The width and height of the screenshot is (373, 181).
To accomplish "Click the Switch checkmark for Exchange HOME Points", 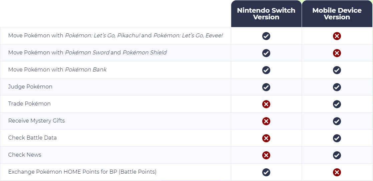I will 266,172.
